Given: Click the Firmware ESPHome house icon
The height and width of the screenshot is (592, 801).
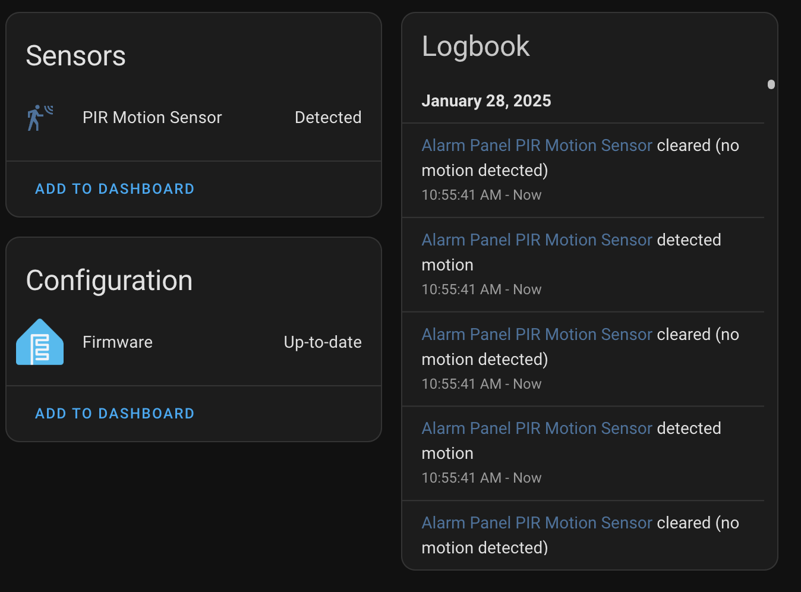Looking at the screenshot, I should [x=40, y=342].
